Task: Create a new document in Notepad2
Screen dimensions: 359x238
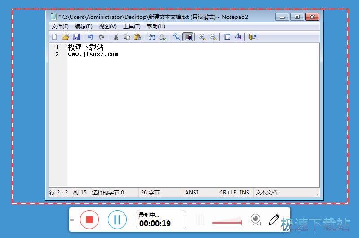Action: [x=54, y=37]
